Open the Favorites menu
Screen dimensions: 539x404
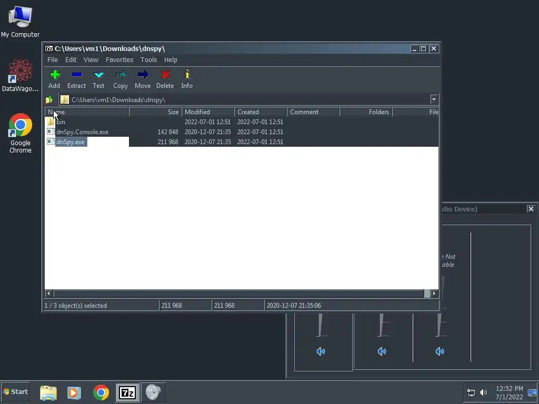pyautogui.click(x=119, y=60)
